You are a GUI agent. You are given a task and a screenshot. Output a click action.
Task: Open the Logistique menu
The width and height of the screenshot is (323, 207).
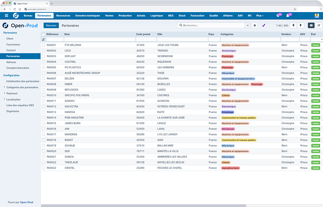157,16
